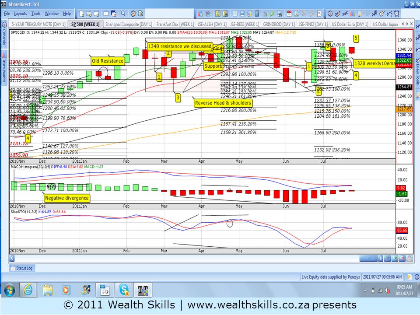Switch to GRINDROD tab
420x315 pixels.
point(279,24)
